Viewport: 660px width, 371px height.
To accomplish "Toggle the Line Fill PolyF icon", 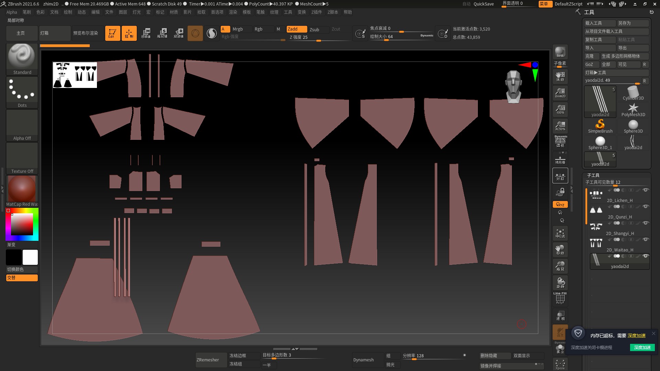I will click(560, 298).
